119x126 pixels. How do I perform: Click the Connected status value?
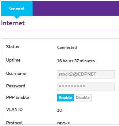click(67, 48)
